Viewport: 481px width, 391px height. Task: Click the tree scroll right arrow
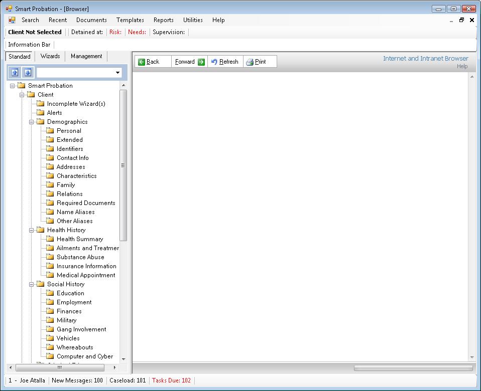pyautogui.click(x=115, y=367)
